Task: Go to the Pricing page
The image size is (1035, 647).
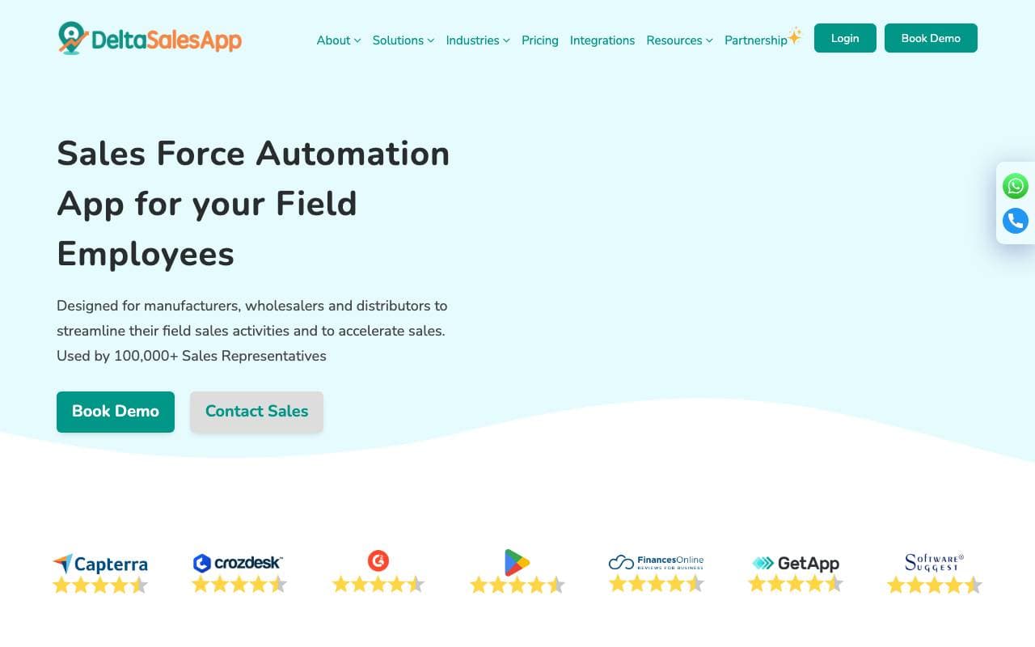Action: (540, 40)
